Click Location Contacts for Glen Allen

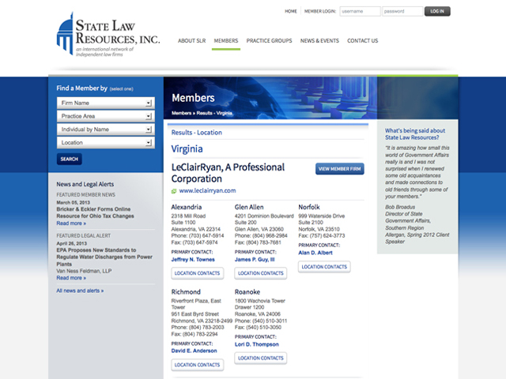pos(261,273)
